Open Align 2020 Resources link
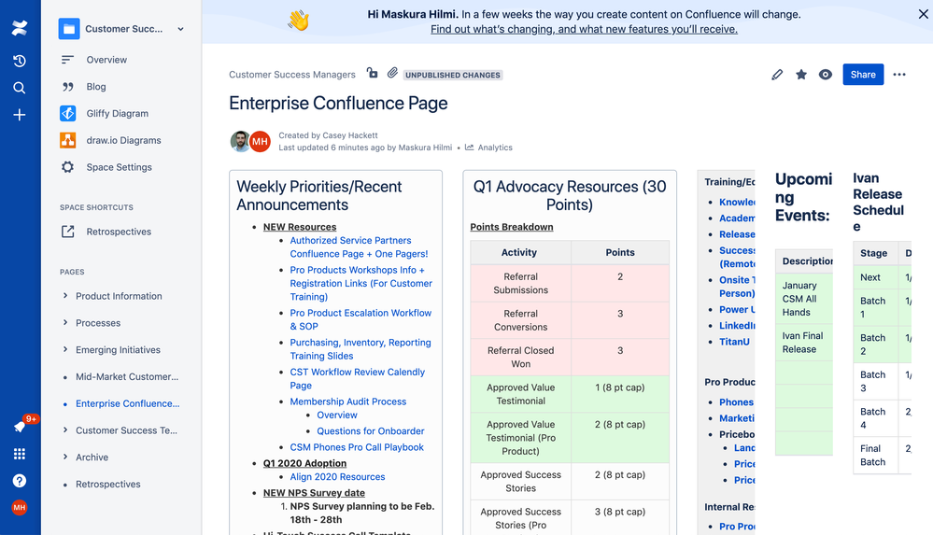933x535 pixels. coord(337,477)
